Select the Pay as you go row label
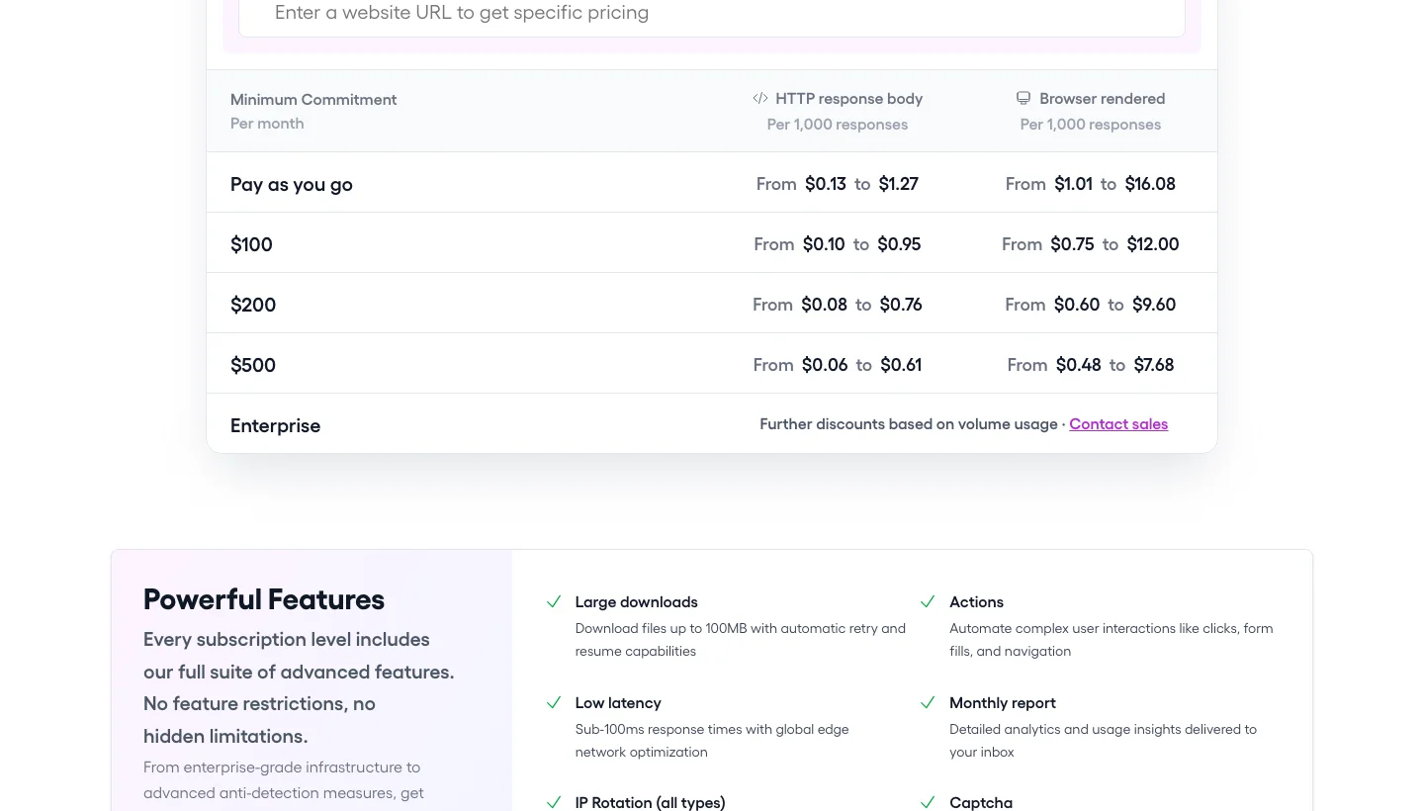 292,184
